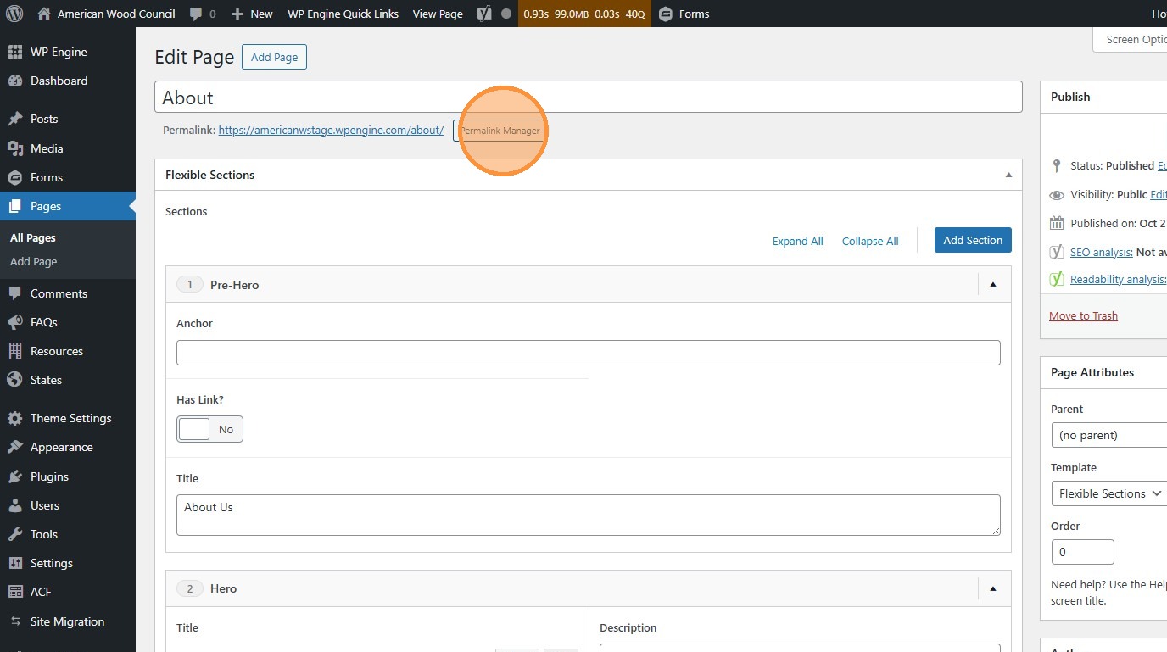The width and height of the screenshot is (1167, 652).
Task: Open ACF using its grid icon
Action: [14, 592]
